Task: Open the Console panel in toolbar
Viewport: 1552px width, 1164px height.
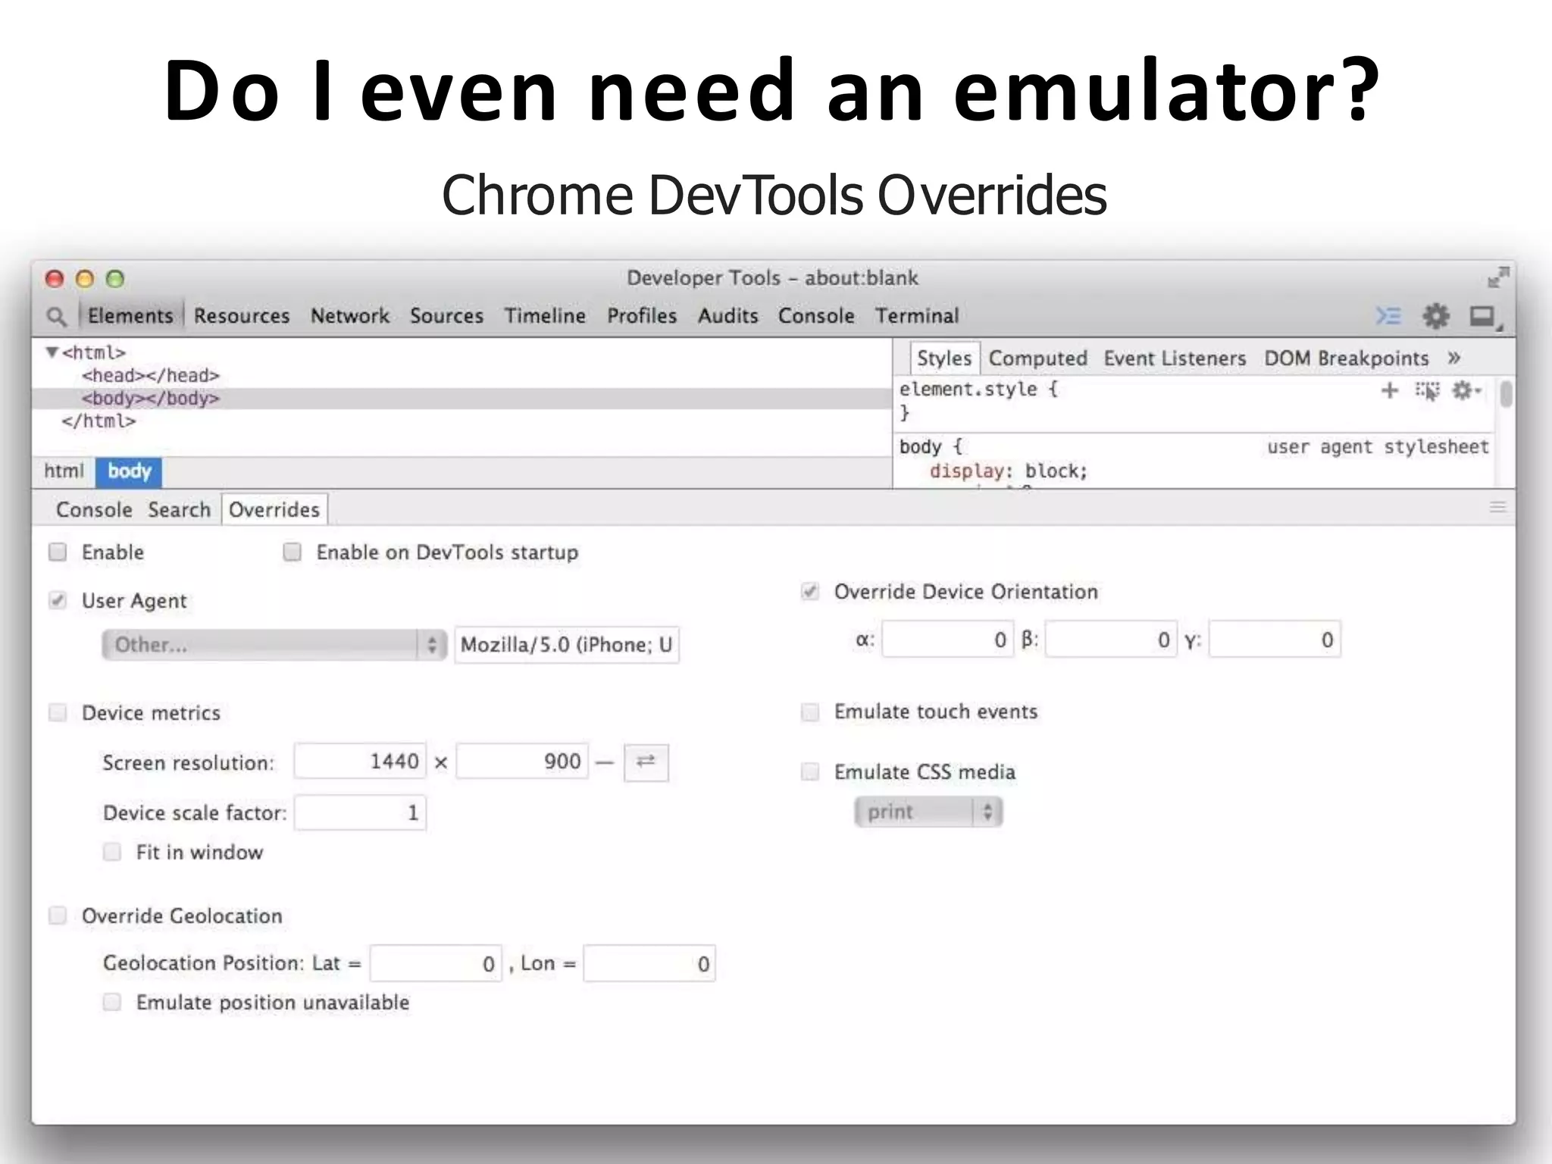Action: (816, 316)
